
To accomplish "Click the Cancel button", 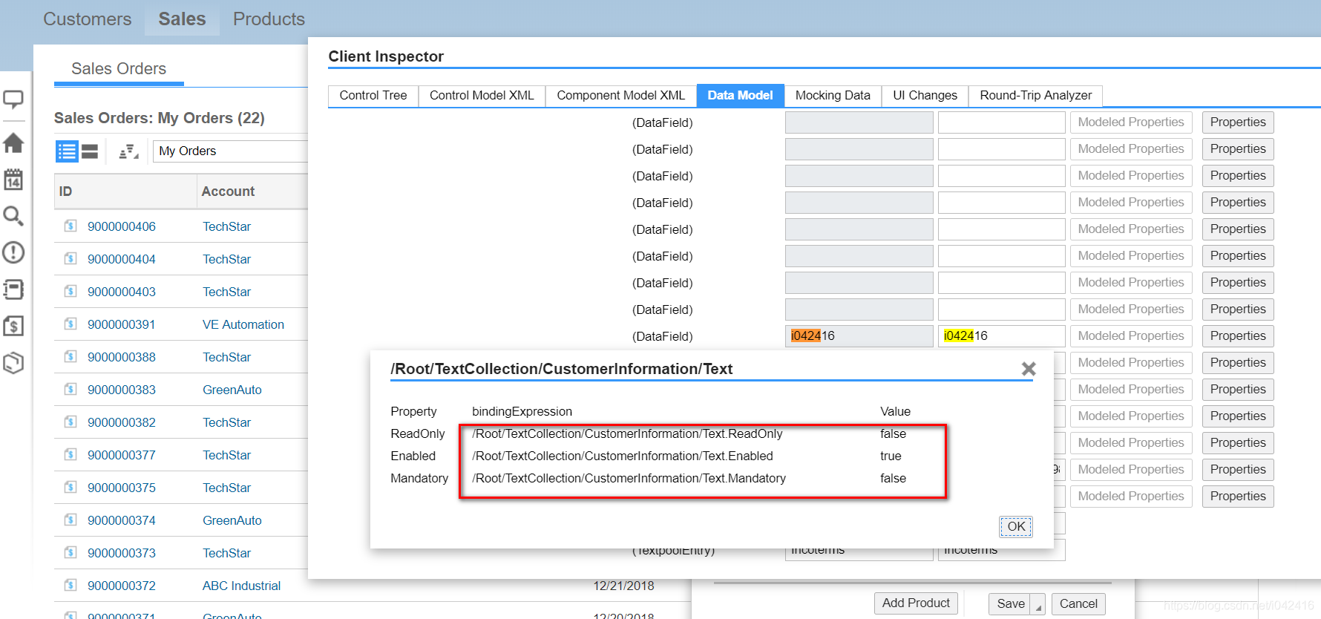I will pos(1078,604).
